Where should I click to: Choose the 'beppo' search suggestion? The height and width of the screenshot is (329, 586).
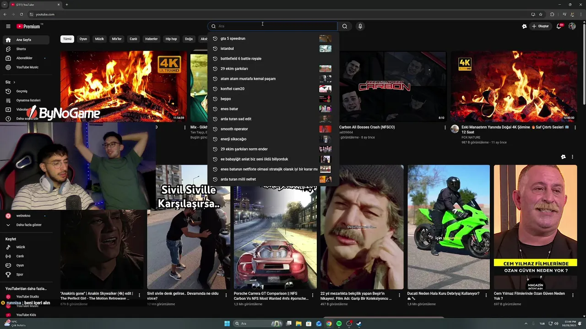(273, 99)
